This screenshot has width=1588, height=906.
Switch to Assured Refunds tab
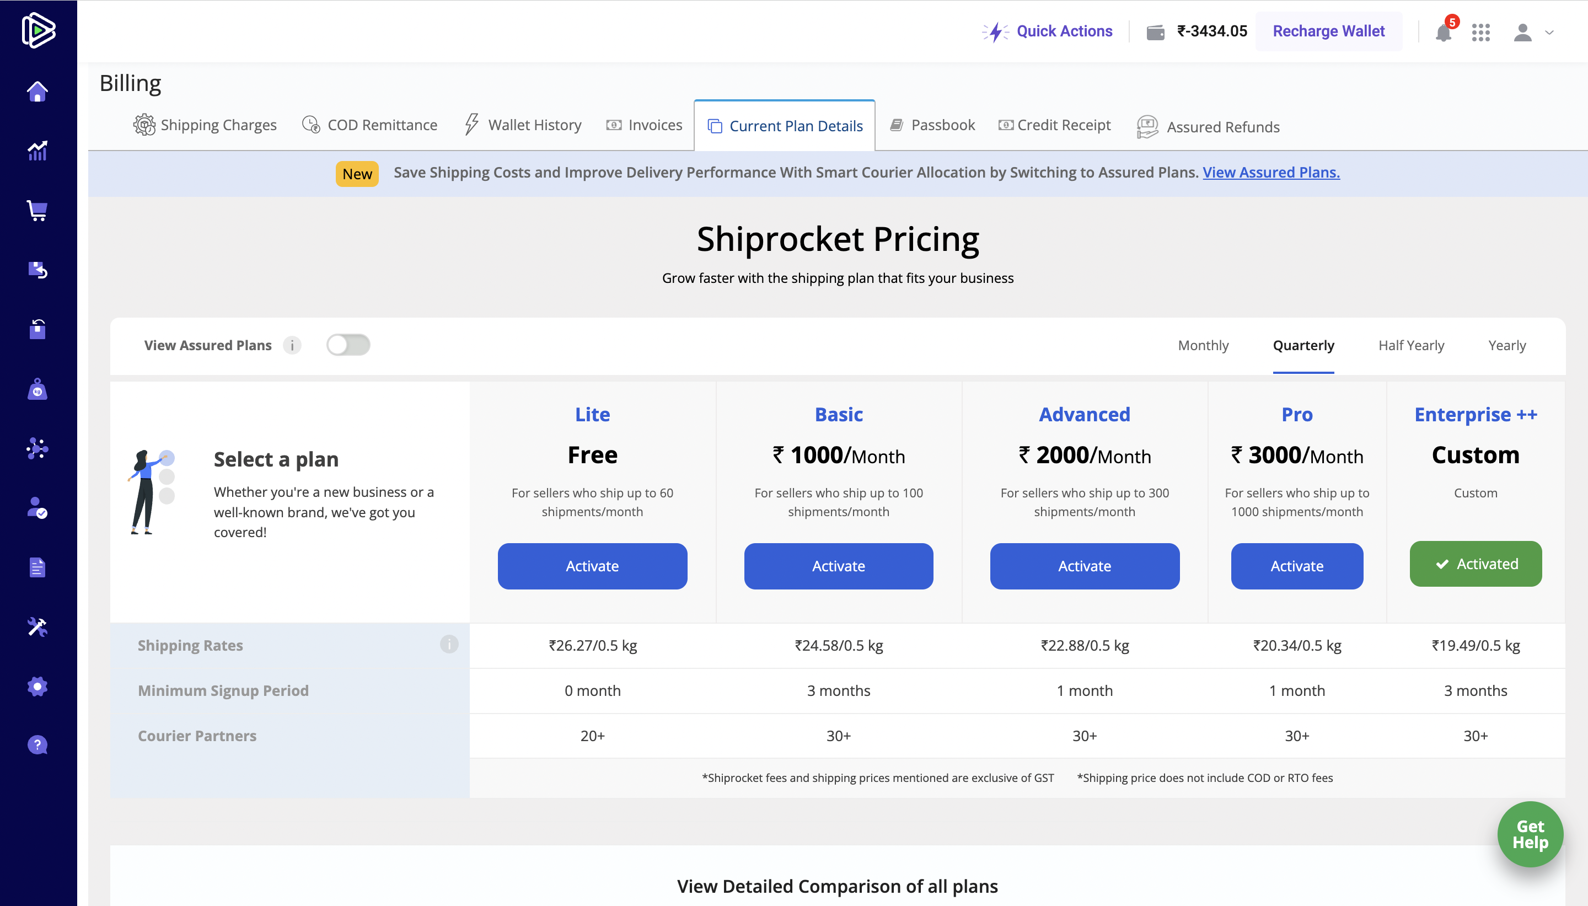point(1208,127)
